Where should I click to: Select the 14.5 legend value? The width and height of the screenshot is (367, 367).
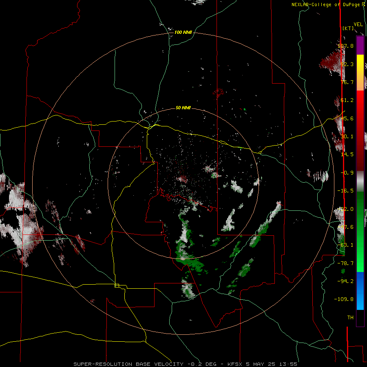(347, 155)
